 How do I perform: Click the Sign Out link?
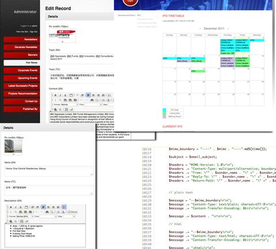[33, 32]
